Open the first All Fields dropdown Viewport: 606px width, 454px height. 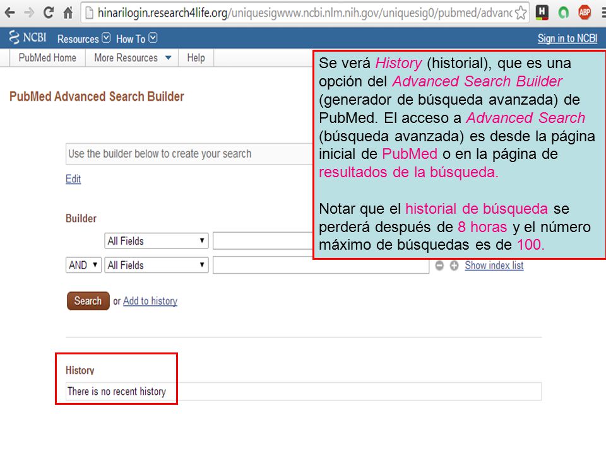pos(156,241)
